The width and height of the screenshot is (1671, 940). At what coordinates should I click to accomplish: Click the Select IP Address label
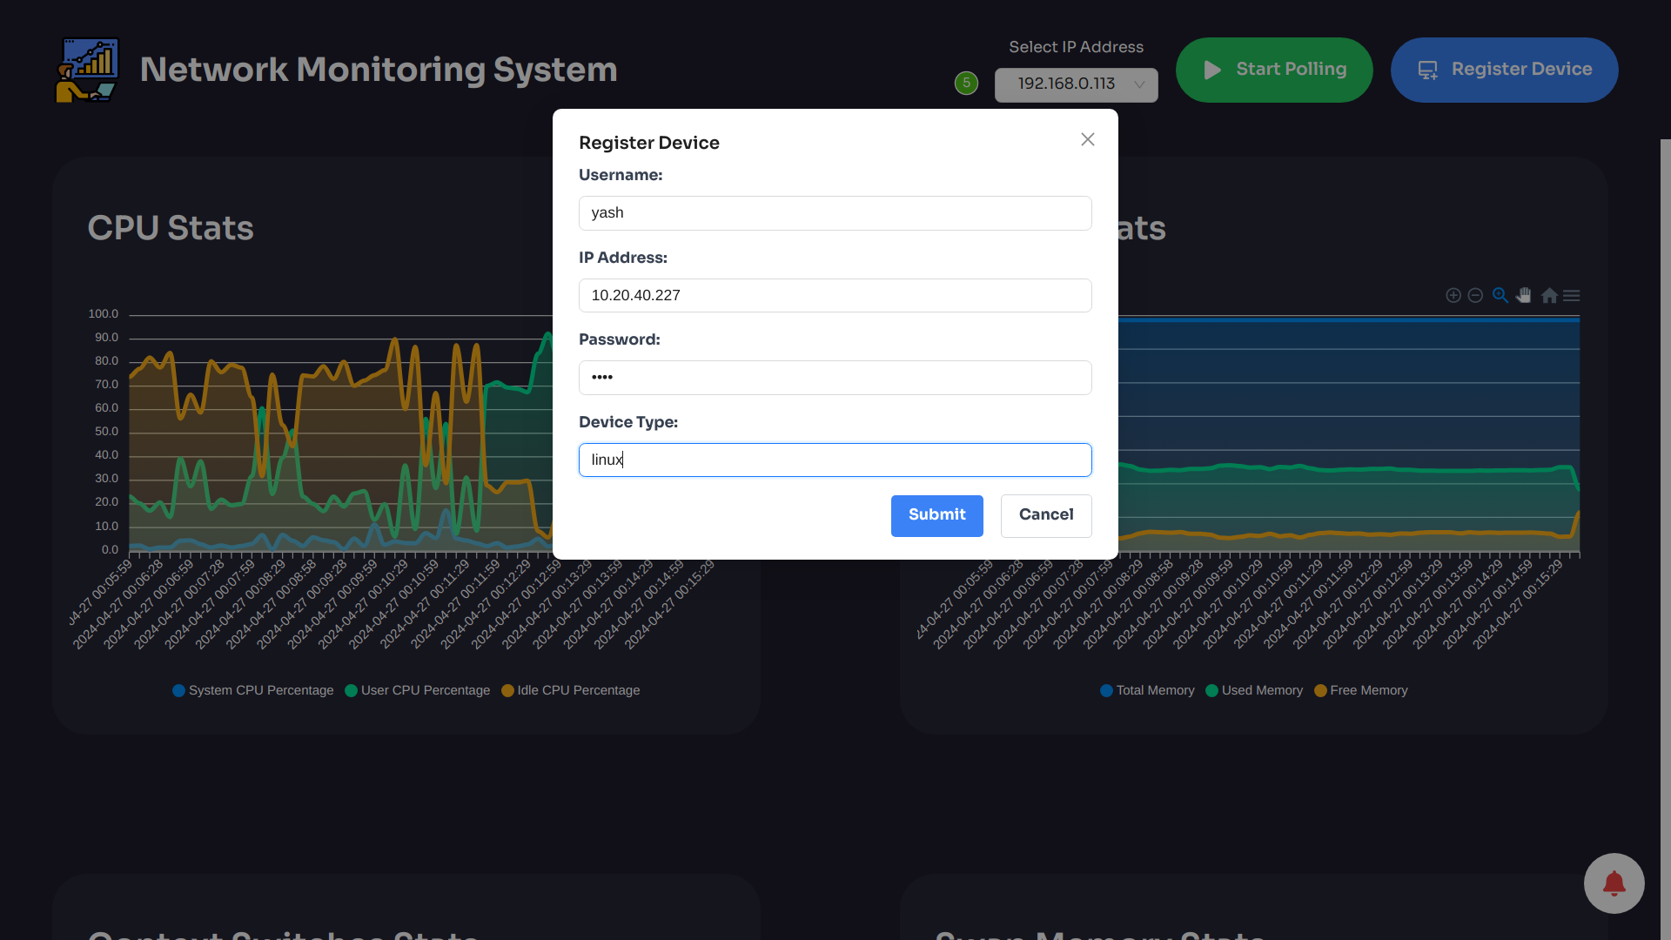(x=1076, y=47)
